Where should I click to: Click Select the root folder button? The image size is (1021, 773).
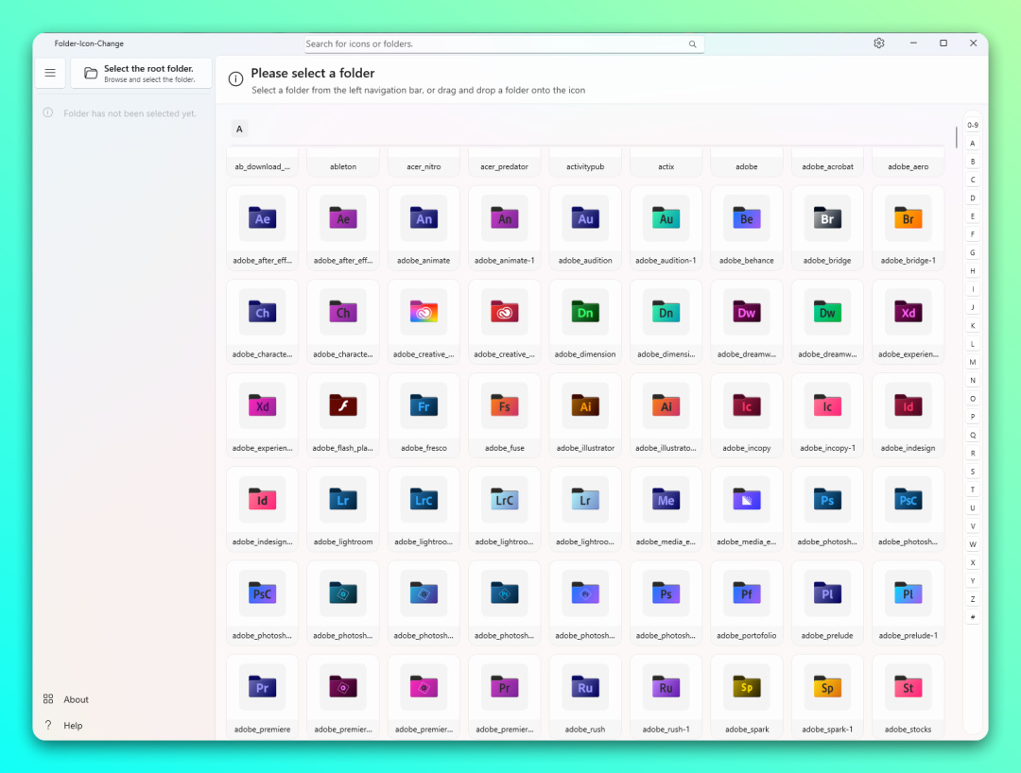pyautogui.click(x=141, y=73)
